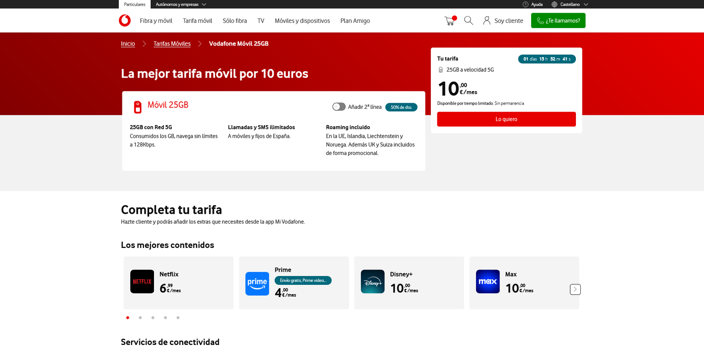
Task: Click the Netflix price 6,99 €/mes
Action: pyautogui.click(x=170, y=288)
